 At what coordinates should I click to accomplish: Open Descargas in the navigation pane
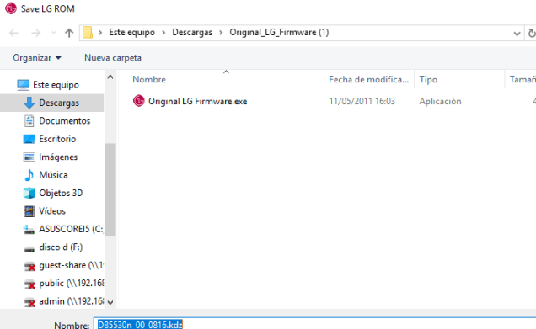pos(59,103)
